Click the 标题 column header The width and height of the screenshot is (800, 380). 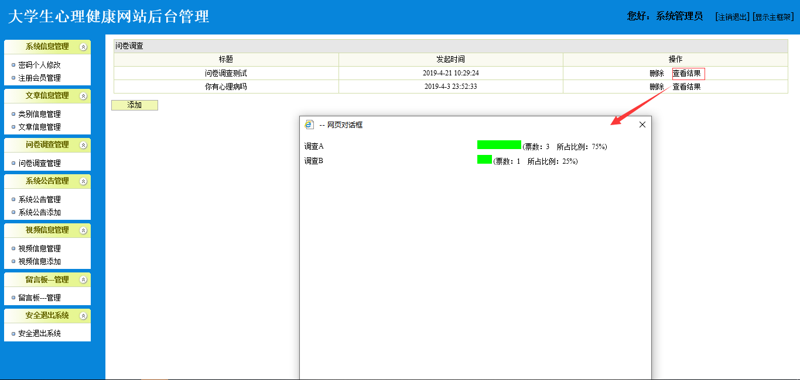[x=226, y=59]
